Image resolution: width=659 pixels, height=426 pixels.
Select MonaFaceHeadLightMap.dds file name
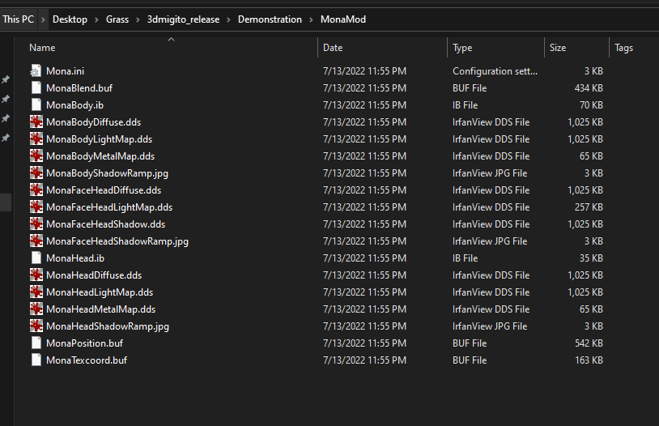point(109,207)
